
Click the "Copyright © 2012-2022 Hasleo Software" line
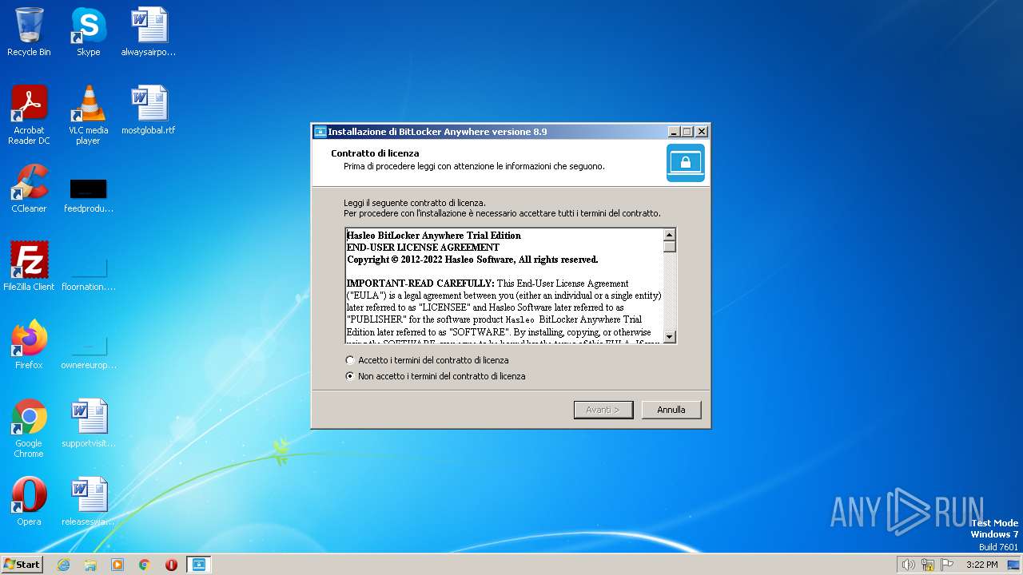472,260
